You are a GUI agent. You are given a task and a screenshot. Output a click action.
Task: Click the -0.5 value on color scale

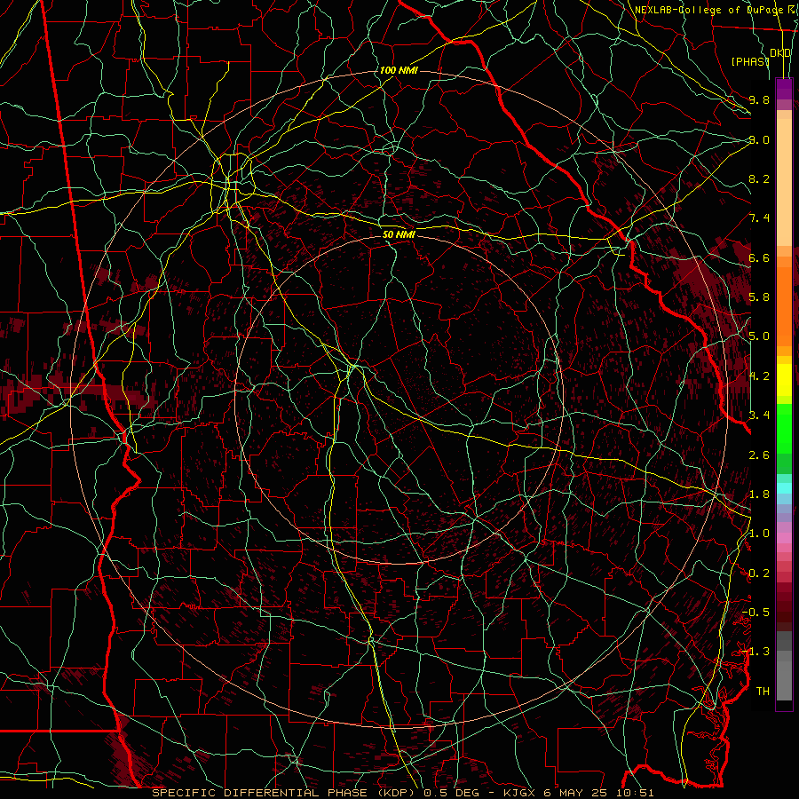(755, 613)
